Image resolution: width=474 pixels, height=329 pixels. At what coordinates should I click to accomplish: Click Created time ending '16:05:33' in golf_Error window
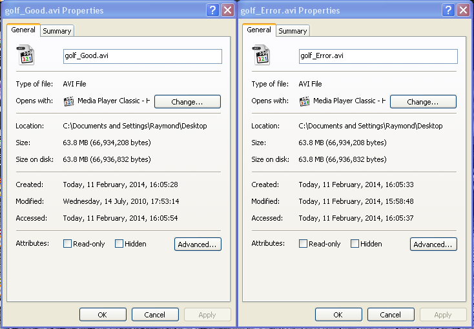356,184
